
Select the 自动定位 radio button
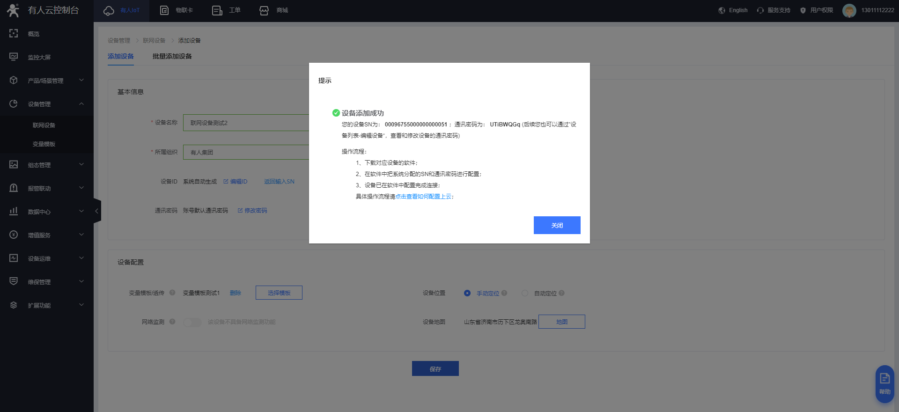click(x=525, y=293)
